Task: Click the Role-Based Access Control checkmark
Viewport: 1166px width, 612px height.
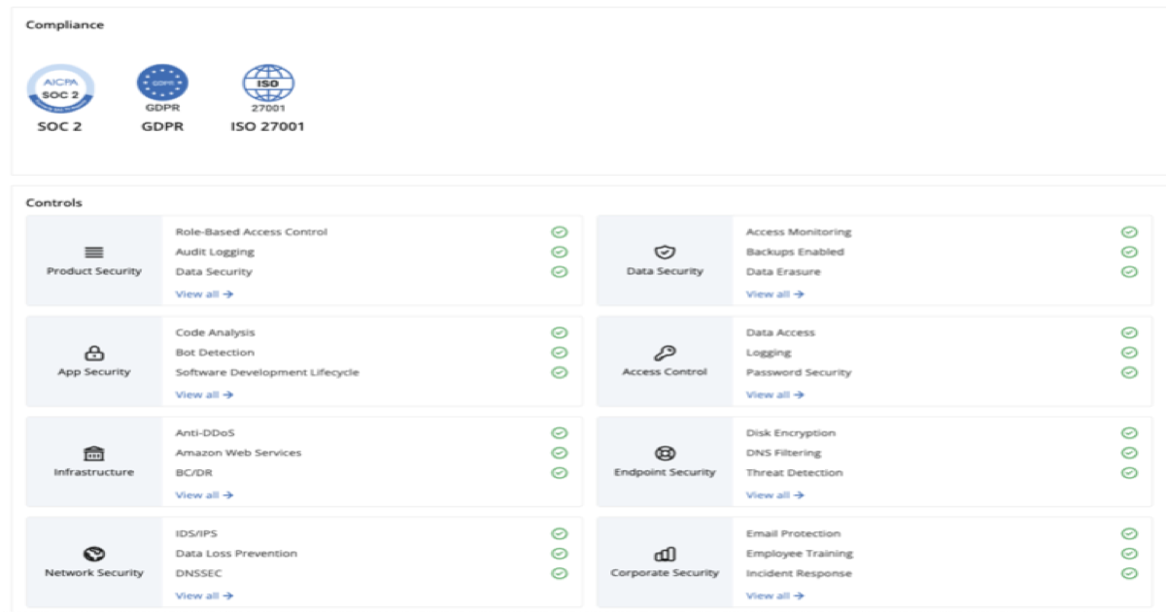Action: (x=559, y=232)
